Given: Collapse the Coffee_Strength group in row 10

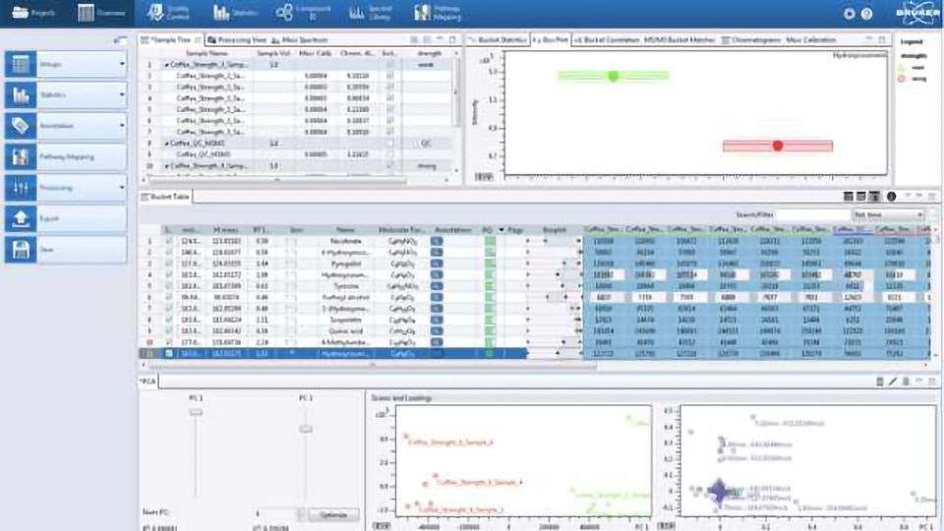Looking at the screenshot, I should click(167, 165).
